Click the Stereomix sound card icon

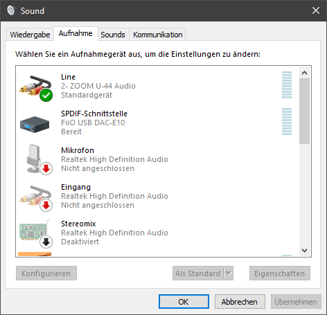(x=36, y=234)
